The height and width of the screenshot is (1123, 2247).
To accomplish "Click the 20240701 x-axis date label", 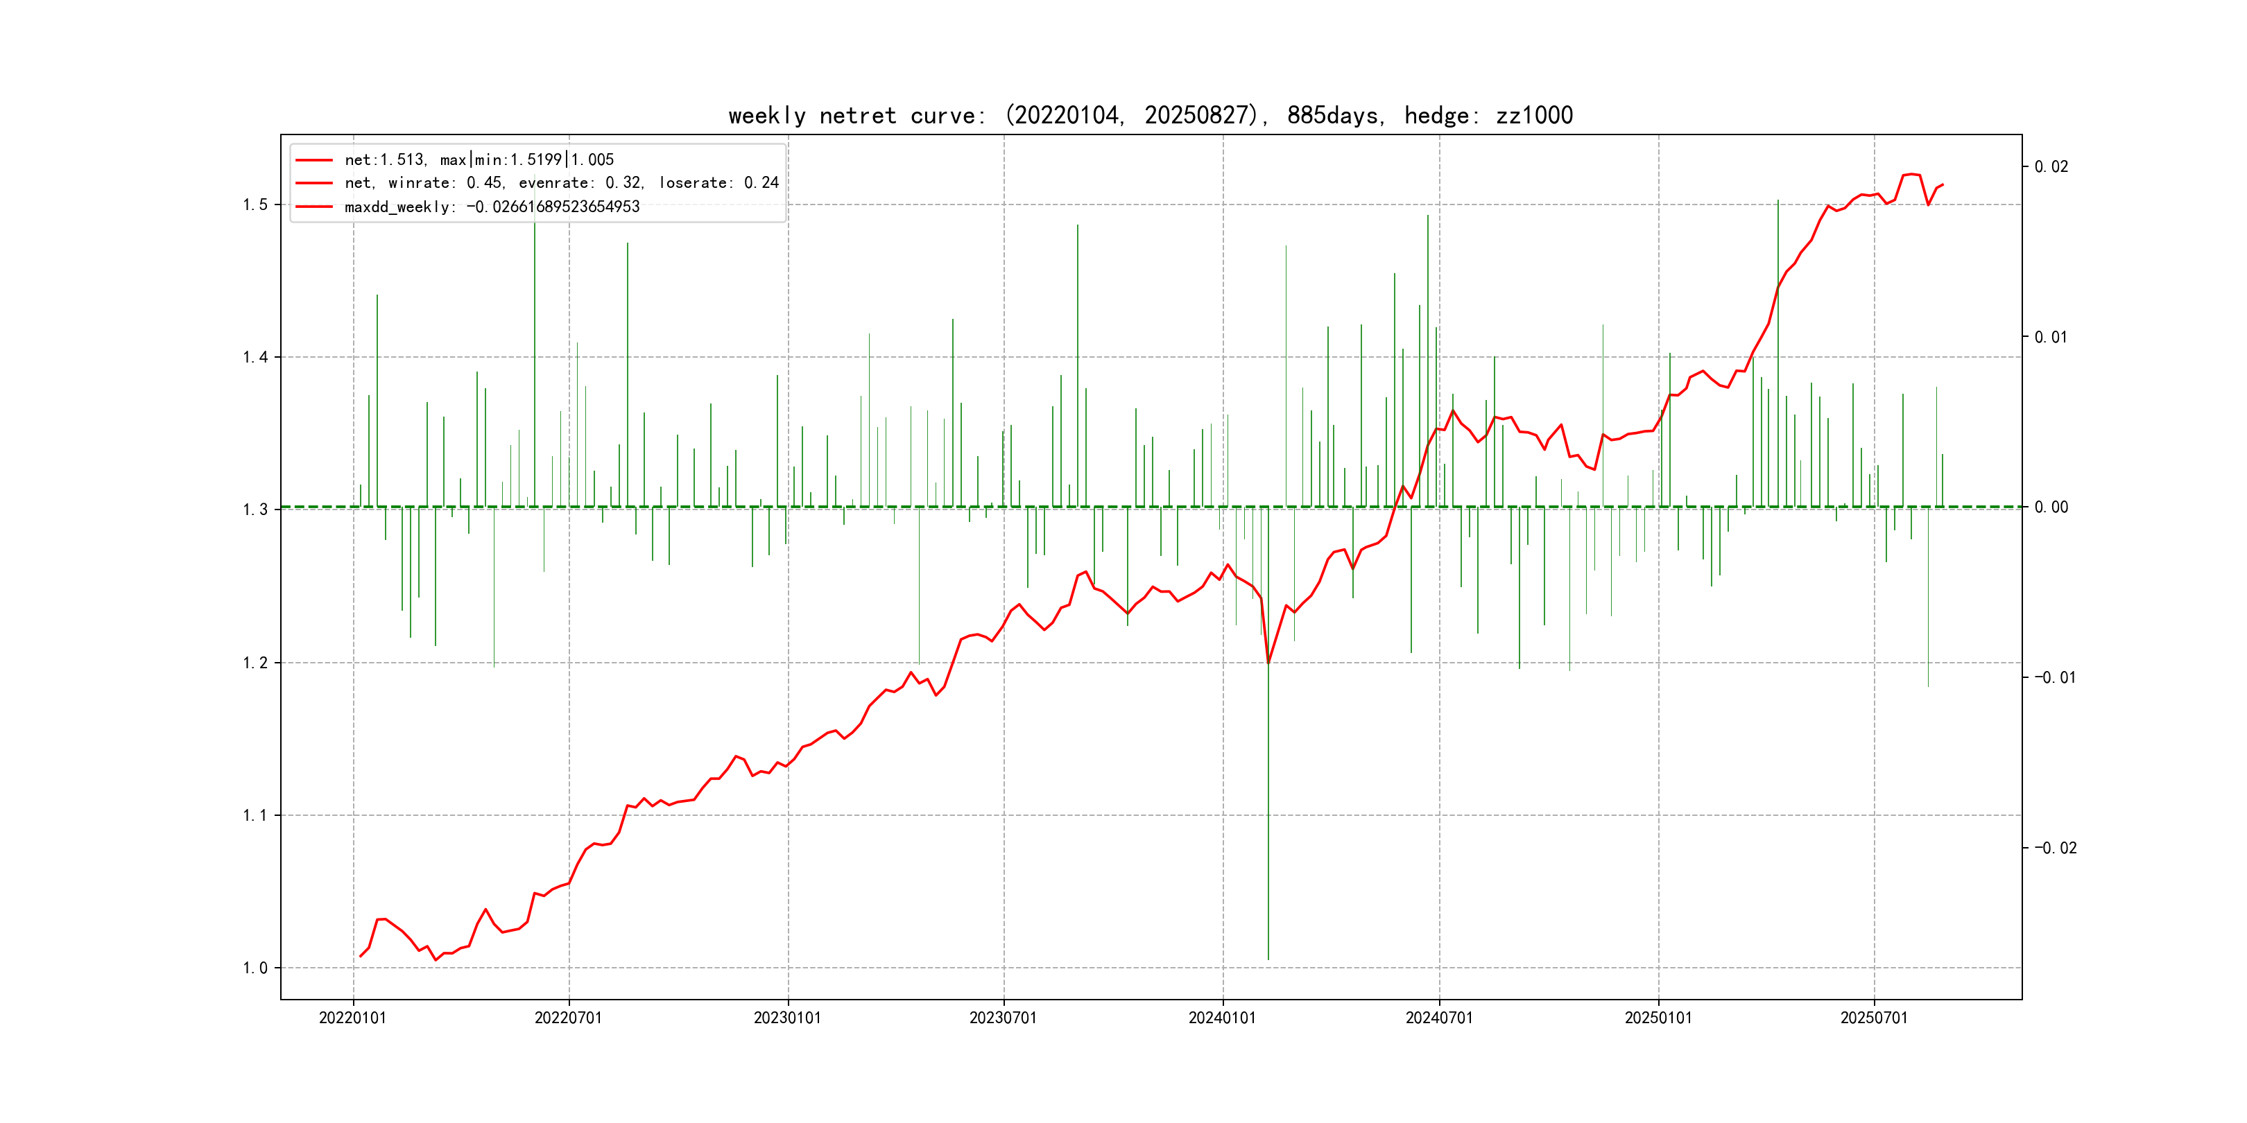I will tap(1438, 1018).
